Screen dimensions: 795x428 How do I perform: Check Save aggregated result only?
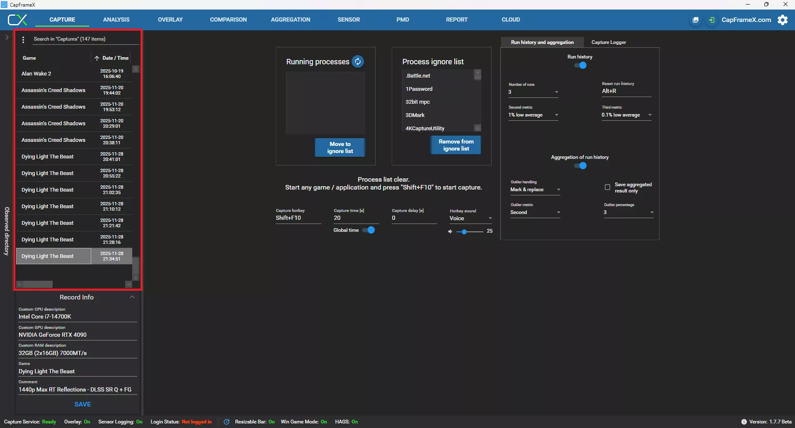point(607,187)
